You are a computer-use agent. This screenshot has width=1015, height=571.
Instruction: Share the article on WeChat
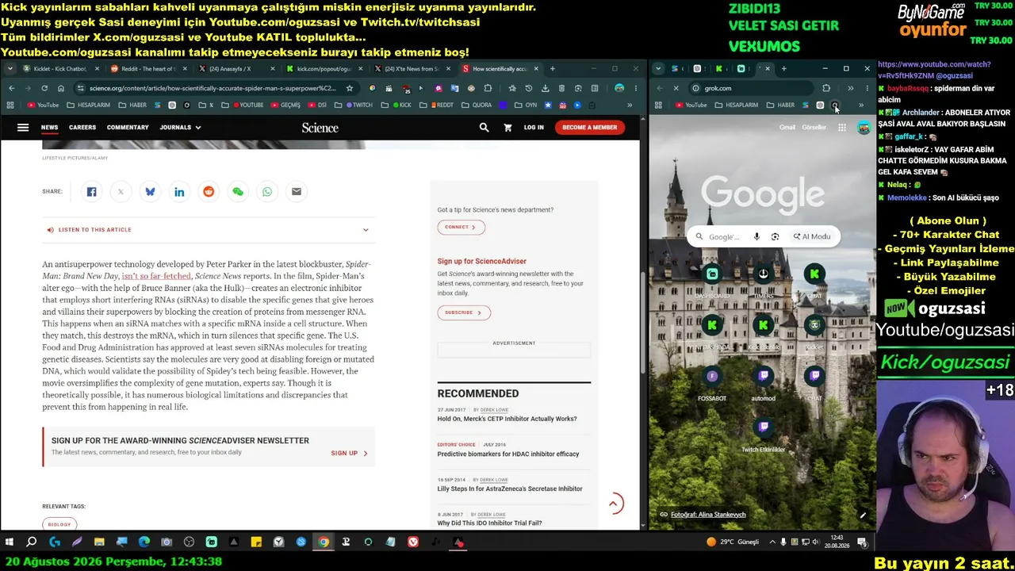click(x=238, y=192)
